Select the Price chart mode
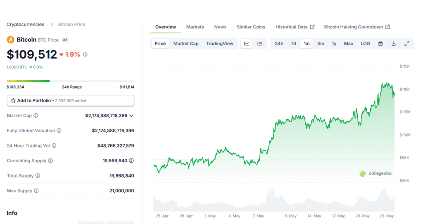Screen dimensions: 423x224 160,44
